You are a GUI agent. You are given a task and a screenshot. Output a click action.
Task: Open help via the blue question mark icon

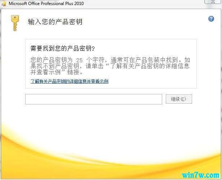click(211, 19)
